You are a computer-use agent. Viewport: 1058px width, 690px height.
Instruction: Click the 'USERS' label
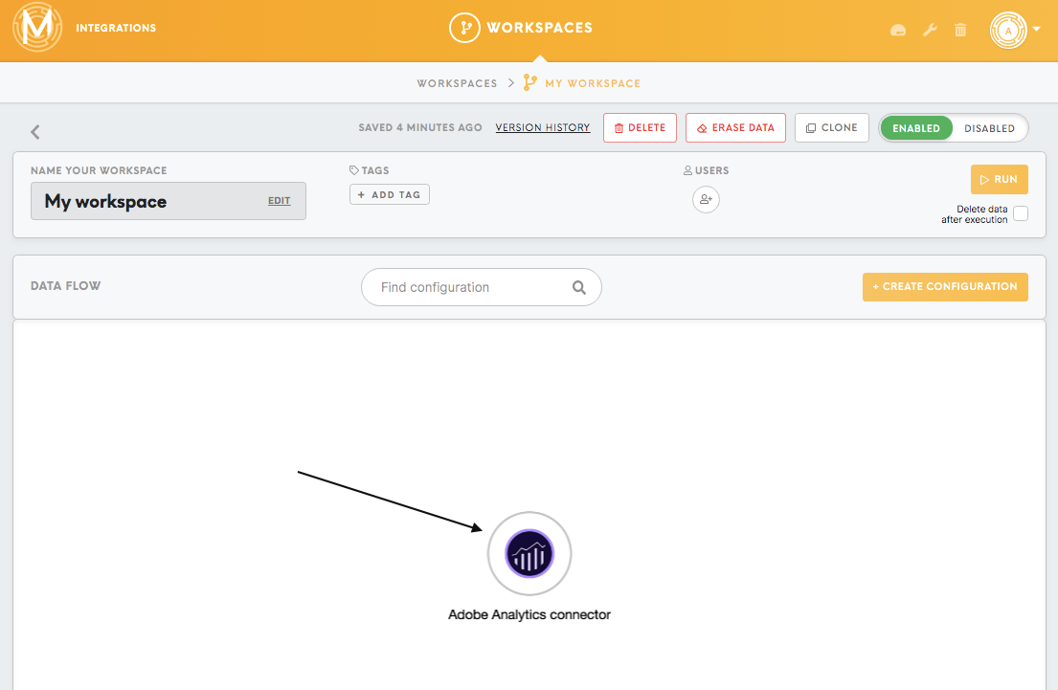pos(711,170)
